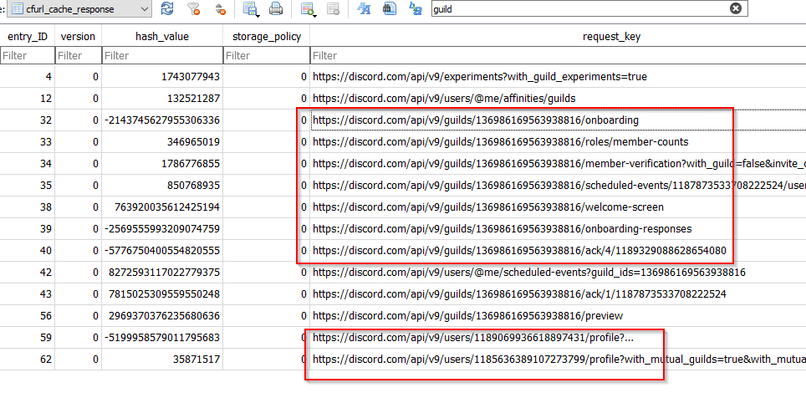Select the entry_ID cell with value 32

click(x=28, y=120)
